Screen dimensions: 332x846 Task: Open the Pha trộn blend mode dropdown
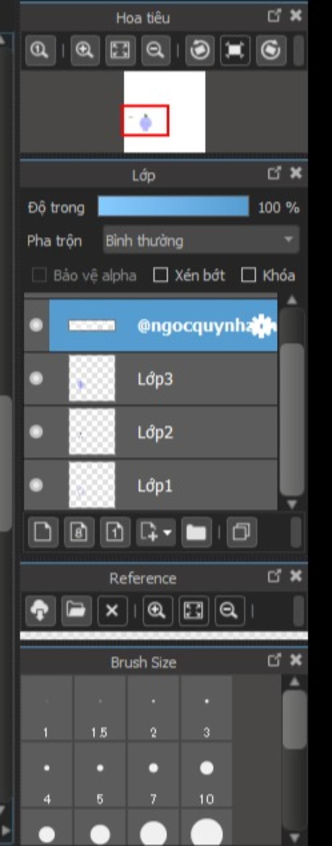click(201, 240)
